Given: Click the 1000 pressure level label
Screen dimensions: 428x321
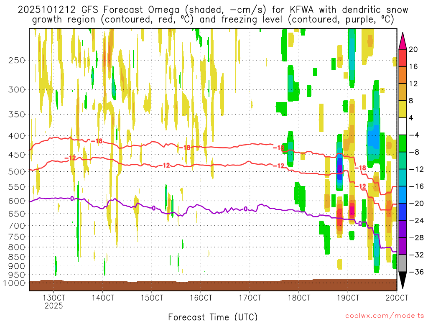Looking at the screenshot, I should click(x=14, y=283).
